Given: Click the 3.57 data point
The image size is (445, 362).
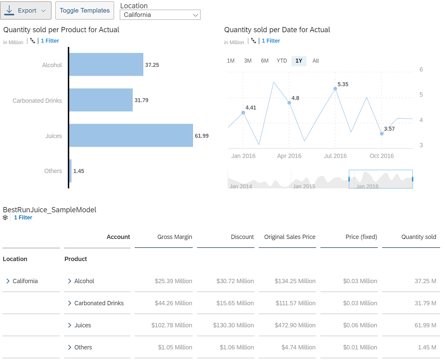Looking at the screenshot, I should tap(382, 134).
